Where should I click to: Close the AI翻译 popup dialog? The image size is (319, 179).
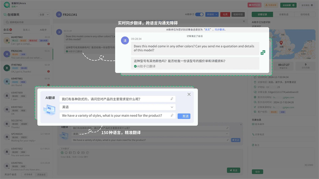pos(189,94)
